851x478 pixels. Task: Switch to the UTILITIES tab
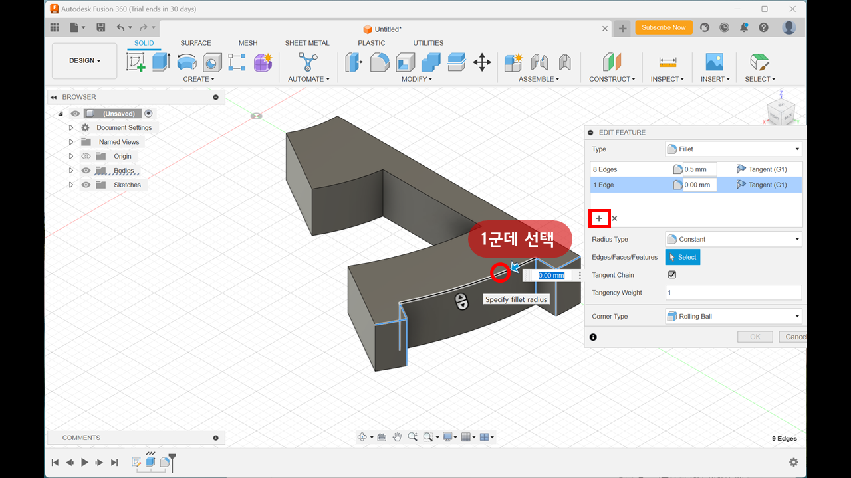coord(428,43)
